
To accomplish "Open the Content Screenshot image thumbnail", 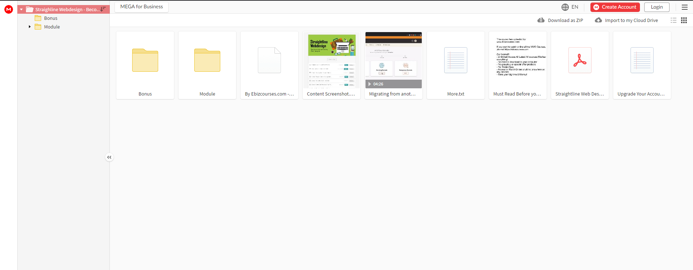I will [332, 60].
